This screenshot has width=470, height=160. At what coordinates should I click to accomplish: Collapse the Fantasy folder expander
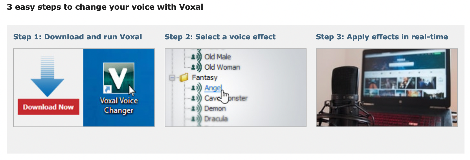[x=173, y=78]
